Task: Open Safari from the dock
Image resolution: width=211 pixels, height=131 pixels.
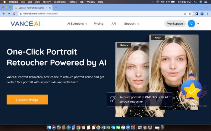Action: (68, 127)
